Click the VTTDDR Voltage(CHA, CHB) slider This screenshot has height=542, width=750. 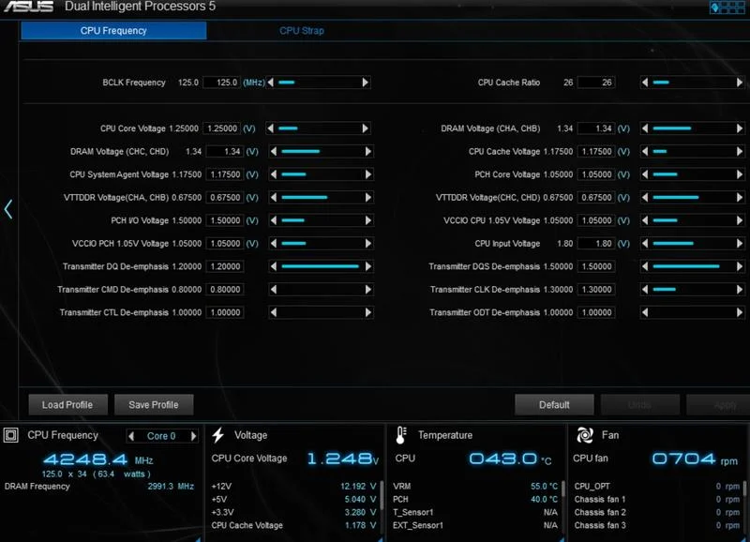(321, 197)
